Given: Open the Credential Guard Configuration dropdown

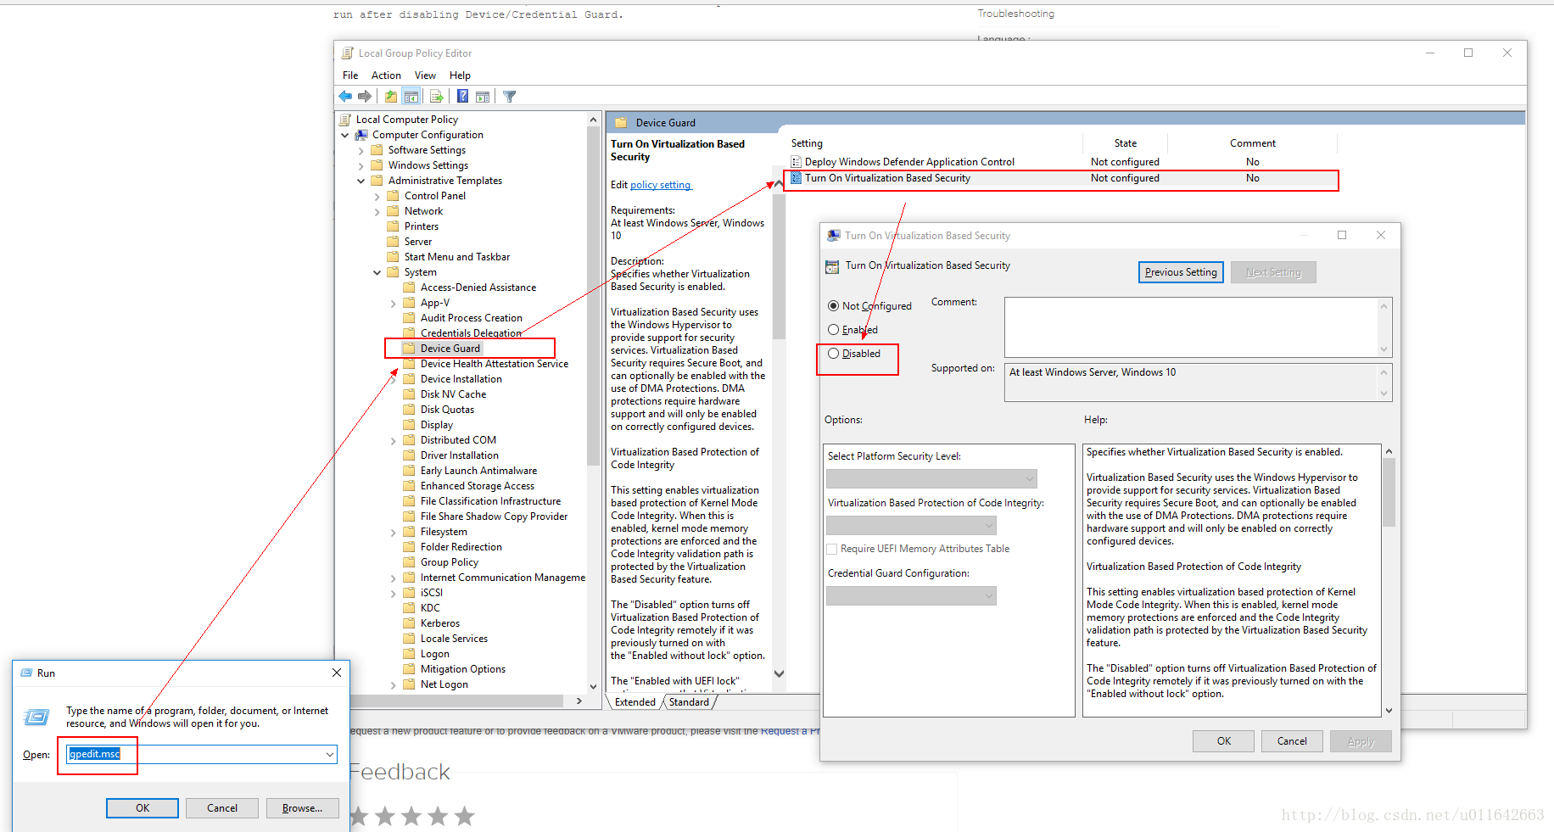Looking at the screenshot, I should 911,596.
